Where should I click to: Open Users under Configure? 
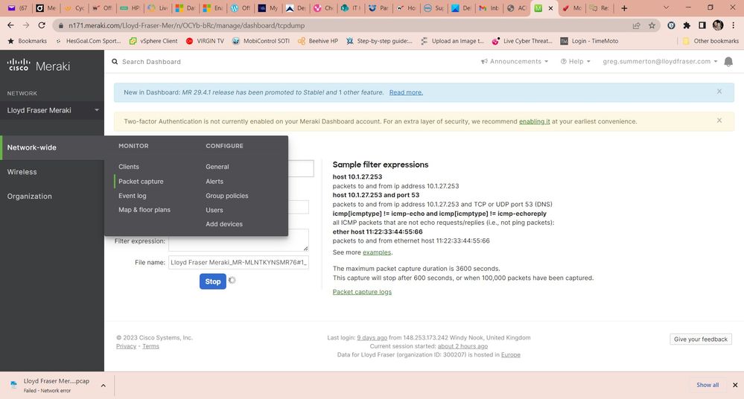tap(214, 210)
